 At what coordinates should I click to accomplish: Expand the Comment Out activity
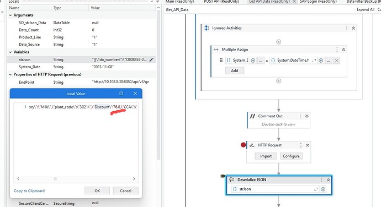click(x=307, y=116)
